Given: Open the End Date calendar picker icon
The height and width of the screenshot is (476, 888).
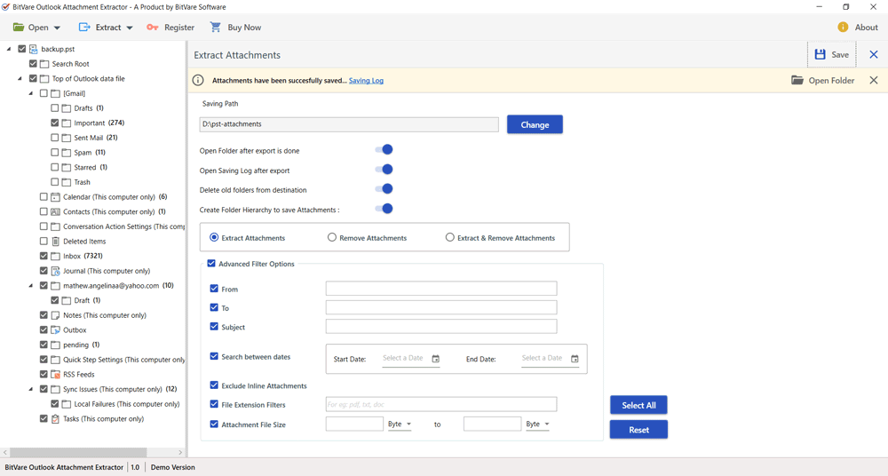Looking at the screenshot, I should coord(575,359).
